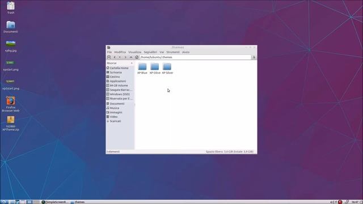The width and height of the screenshot is (363, 204).
Task: Open the XP Olive folder
Action: coord(155,69)
